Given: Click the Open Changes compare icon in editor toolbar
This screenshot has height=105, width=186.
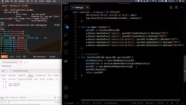Looking at the screenshot, I should coord(171,7).
